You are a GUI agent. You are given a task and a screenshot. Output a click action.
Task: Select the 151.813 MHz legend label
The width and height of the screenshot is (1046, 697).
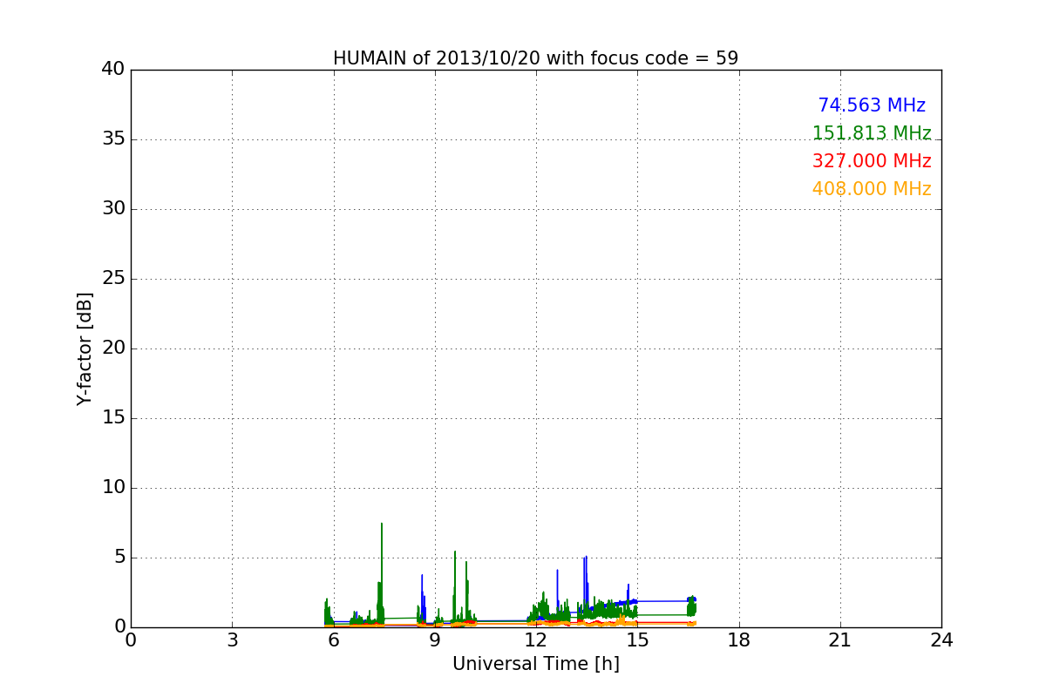click(872, 133)
